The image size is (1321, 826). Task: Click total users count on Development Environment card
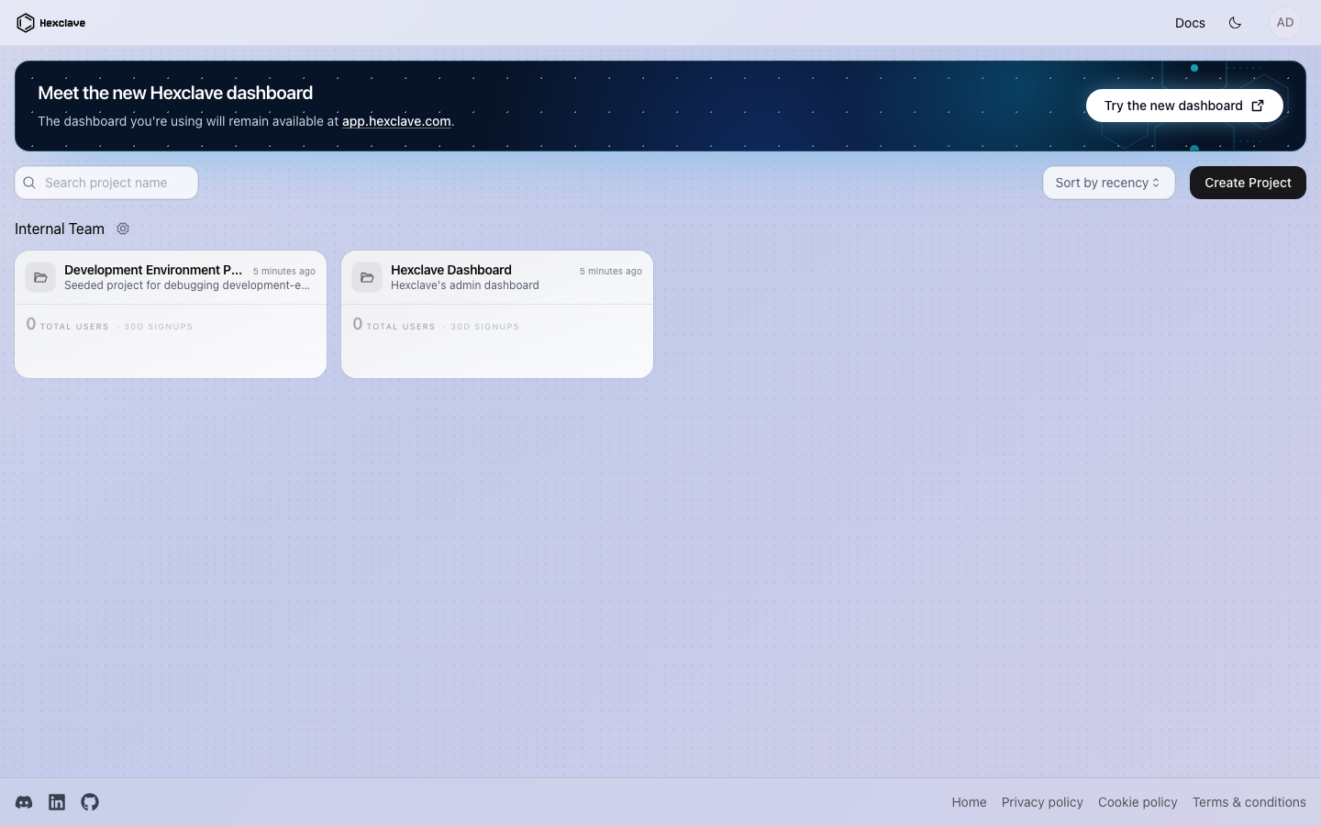coord(31,324)
